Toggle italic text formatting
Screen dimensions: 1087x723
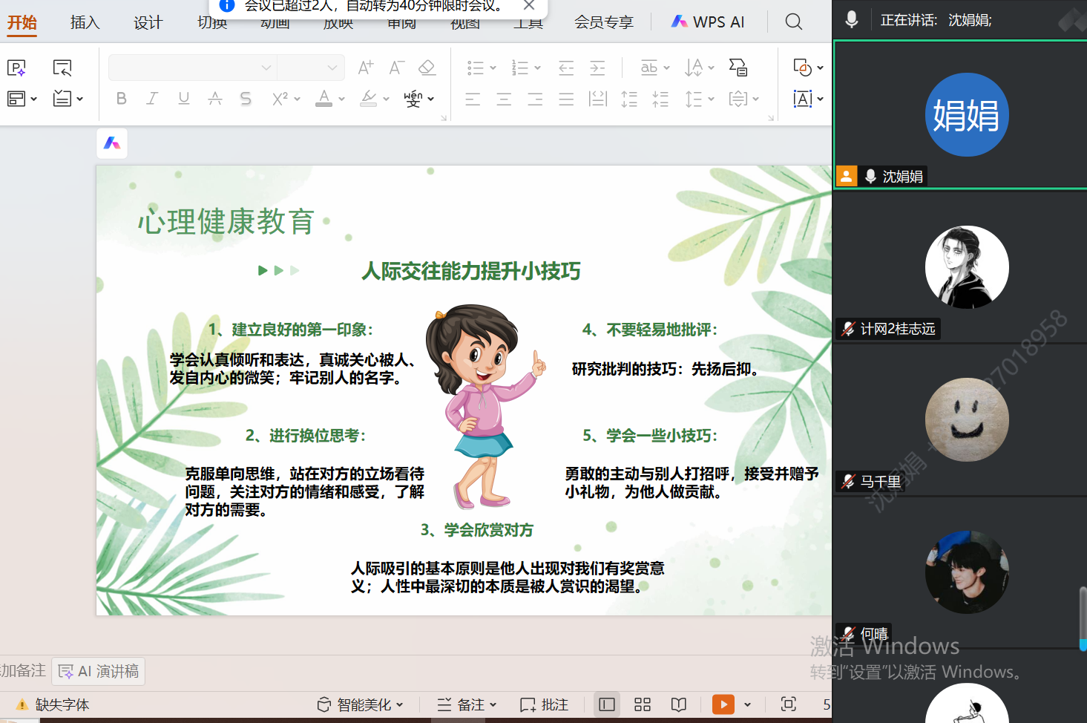(152, 99)
